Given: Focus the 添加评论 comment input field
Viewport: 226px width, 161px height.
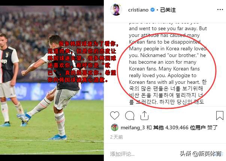Looking at the screenshot, I should [144, 154].
